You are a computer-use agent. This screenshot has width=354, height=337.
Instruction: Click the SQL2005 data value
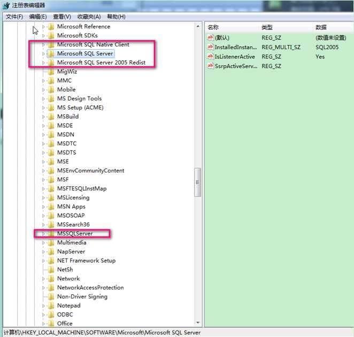point(327,47)
